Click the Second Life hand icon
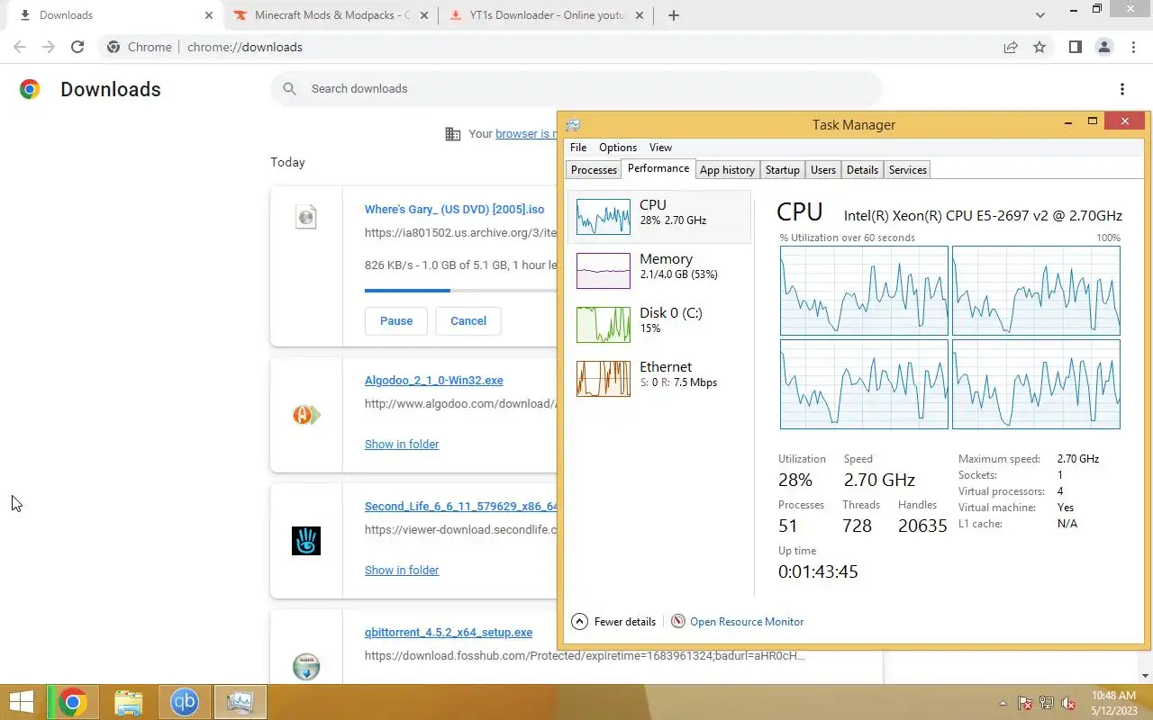Image resolution: width=1153 pixels, height=720 pixels. coord(306,541)
